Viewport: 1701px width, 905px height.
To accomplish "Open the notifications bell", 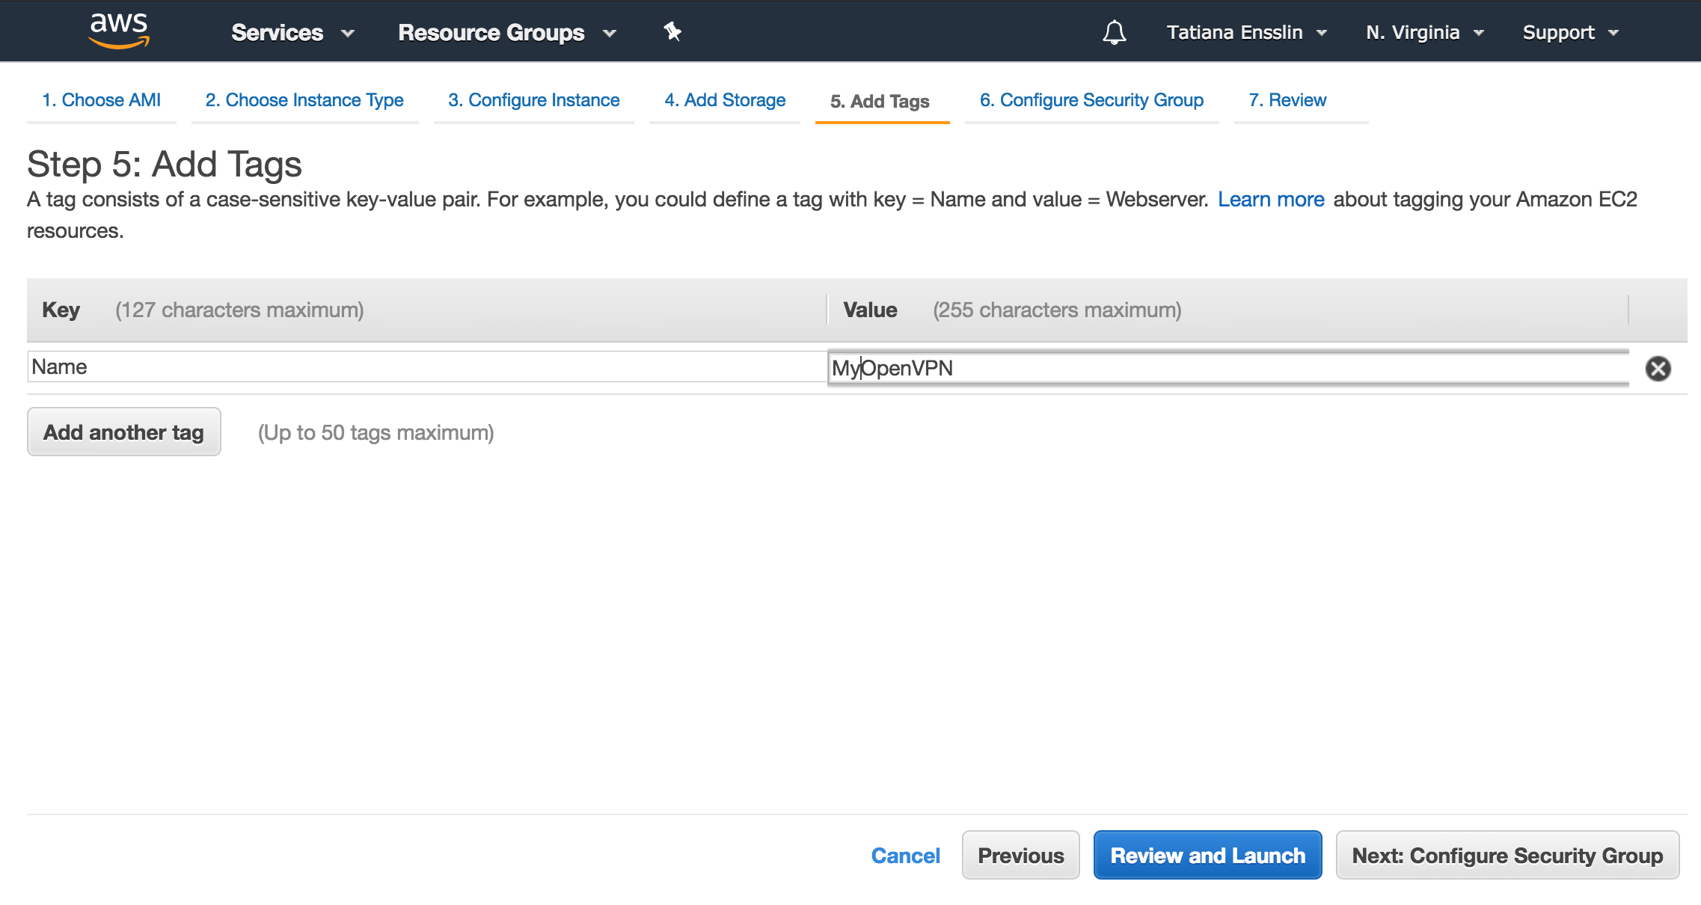I will click(x=1114, y=32).
